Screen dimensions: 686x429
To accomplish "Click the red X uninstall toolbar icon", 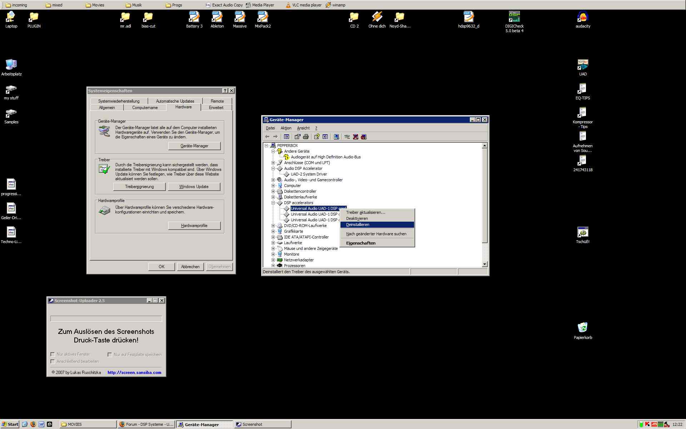I will 356,137.
